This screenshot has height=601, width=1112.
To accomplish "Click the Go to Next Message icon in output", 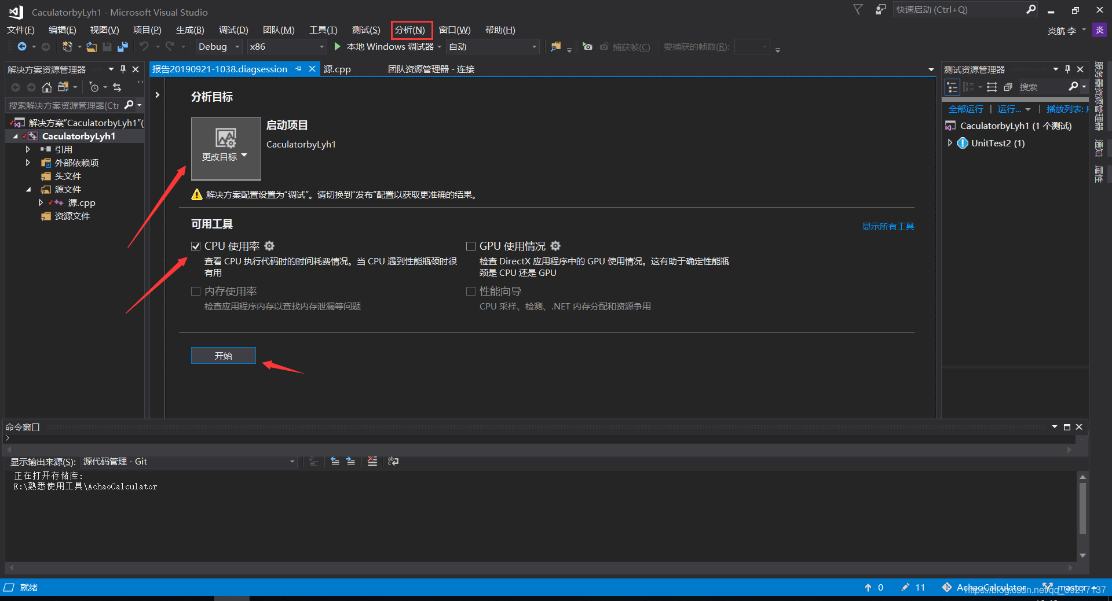I will [x=350, y=461].
